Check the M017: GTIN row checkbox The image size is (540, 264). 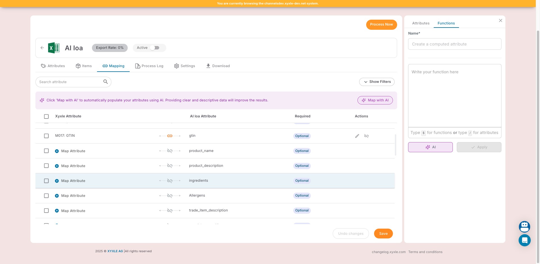46,136
